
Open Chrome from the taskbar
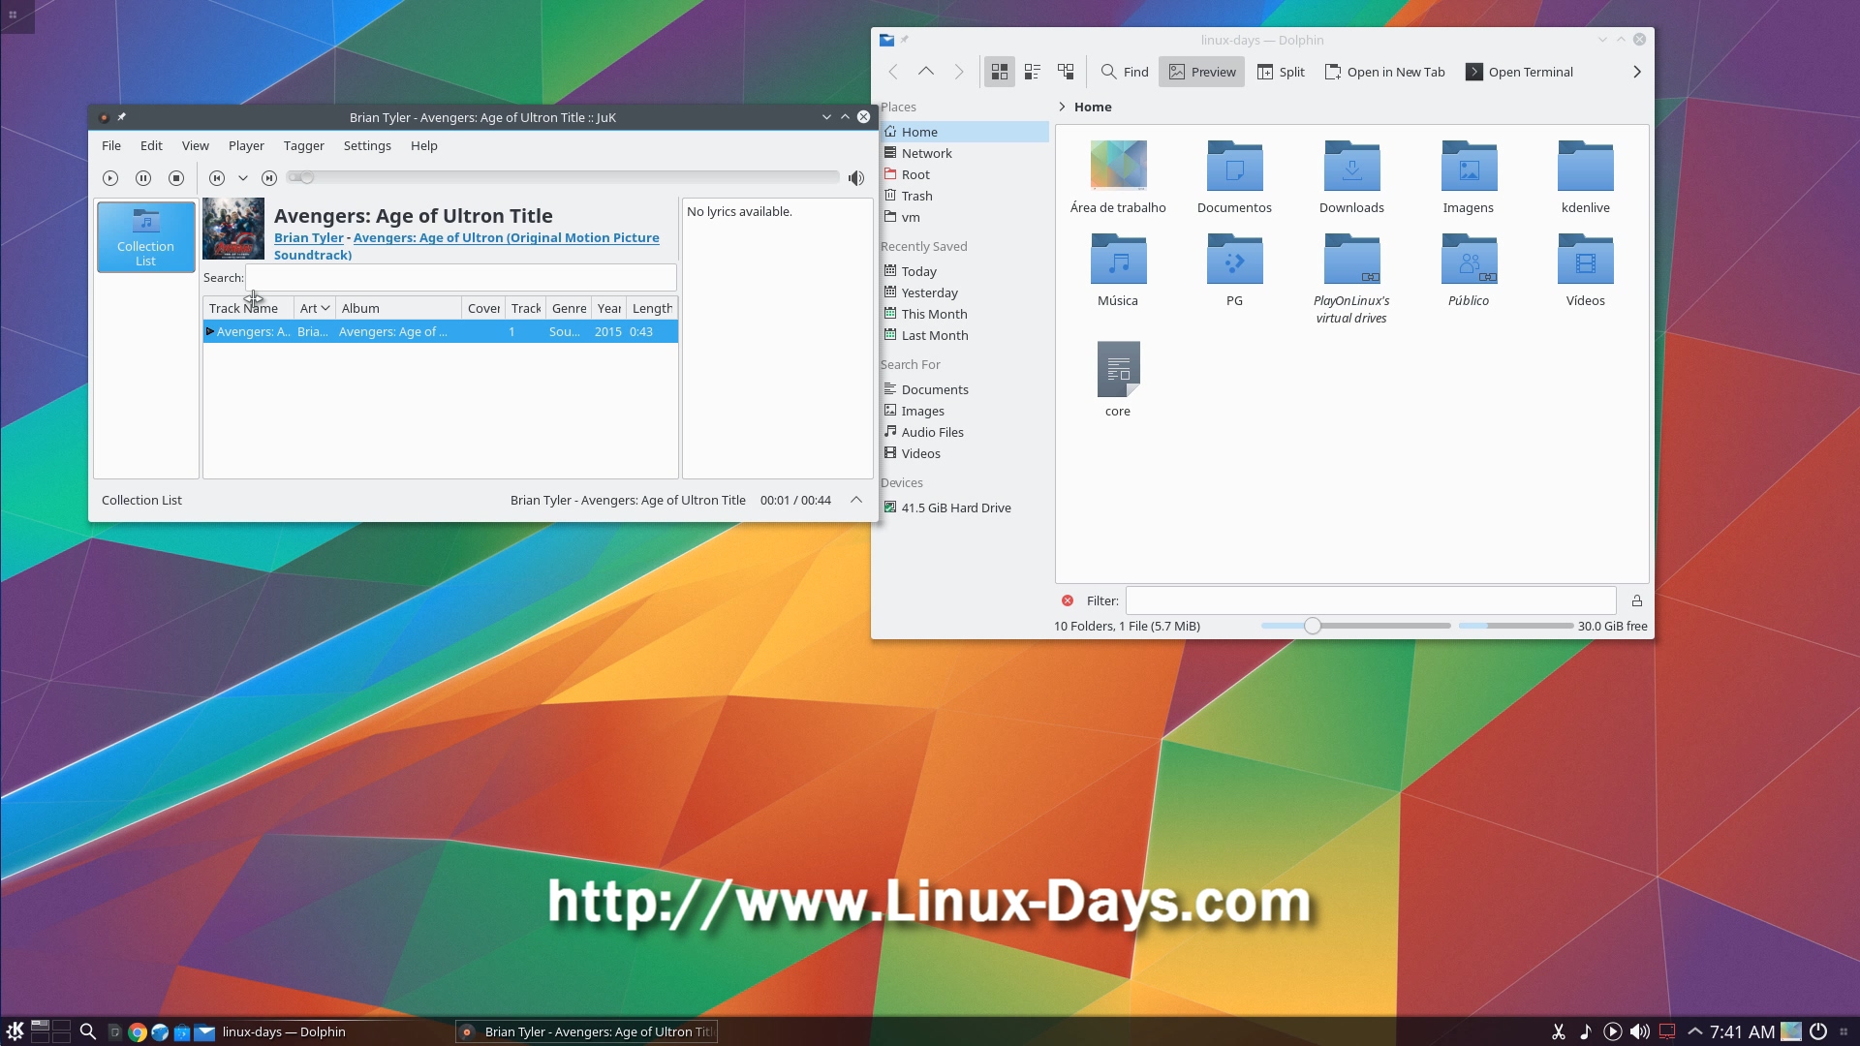tap(138, 1032)
